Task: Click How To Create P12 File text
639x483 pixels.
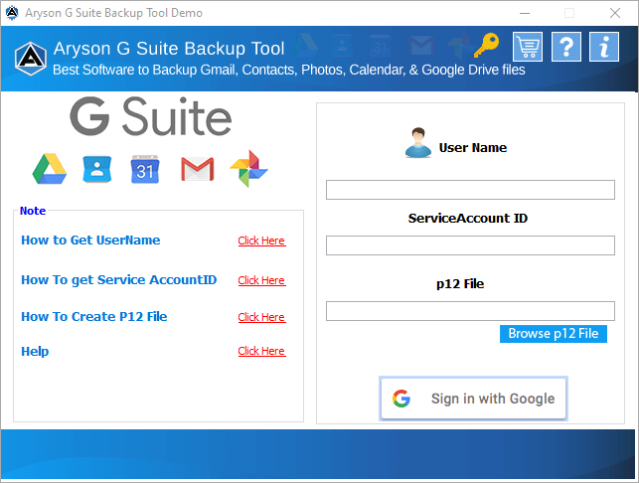Action: click(94, 317)
